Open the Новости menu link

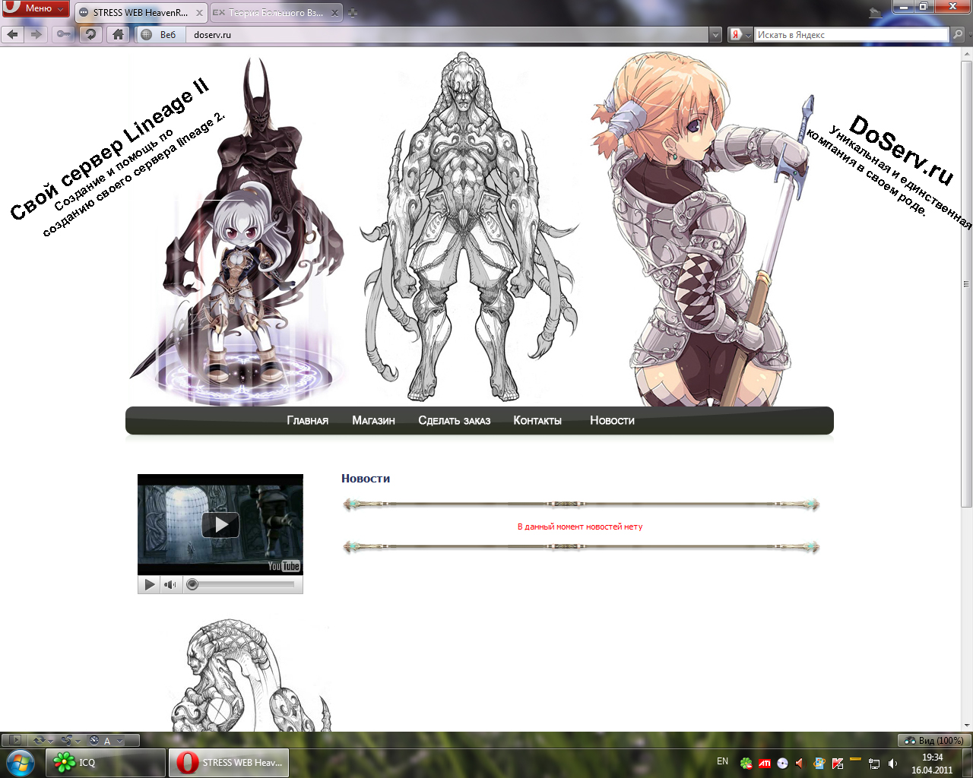pyautogui.click(x=612, y=420)
